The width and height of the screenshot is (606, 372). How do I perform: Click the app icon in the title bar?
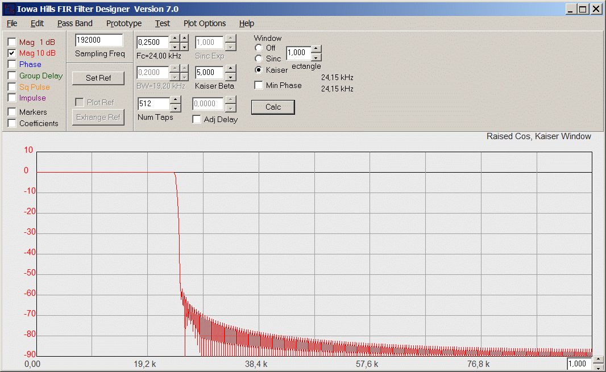click(x=9, y=9)
